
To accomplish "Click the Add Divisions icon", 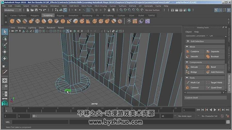I will [x=208, y=72].
